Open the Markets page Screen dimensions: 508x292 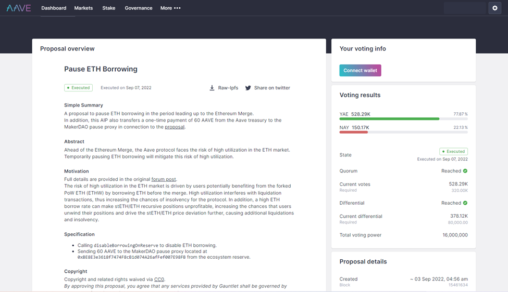(x=83, y=8)
